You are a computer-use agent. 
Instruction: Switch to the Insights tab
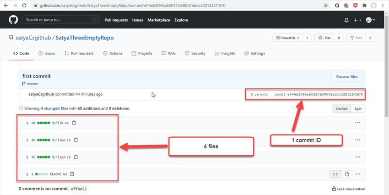pyautogui.click(x=225, y=54)
